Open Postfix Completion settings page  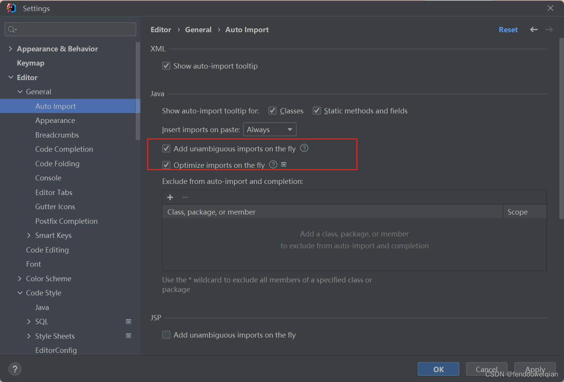click(66, 221)
